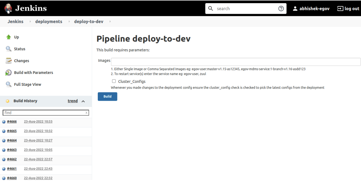
Task: Open the Build with Parameters side menu item
Action: 34,73
